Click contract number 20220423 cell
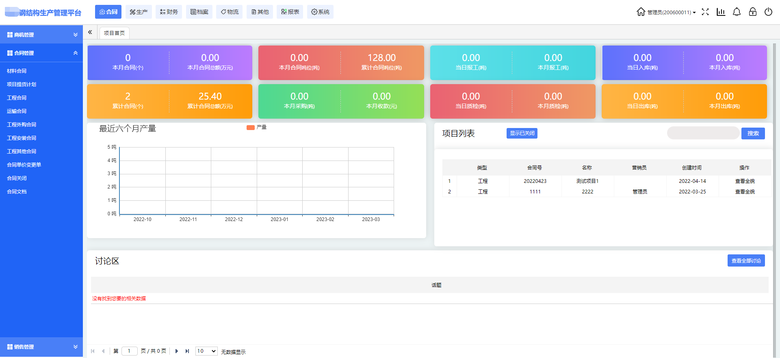Screen dimensions: 780x358 535,181
